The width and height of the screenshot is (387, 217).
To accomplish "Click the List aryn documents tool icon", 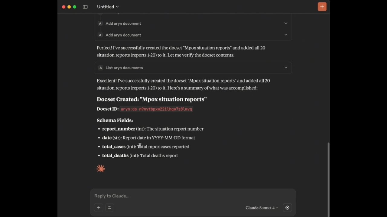I will click(101, 68).
